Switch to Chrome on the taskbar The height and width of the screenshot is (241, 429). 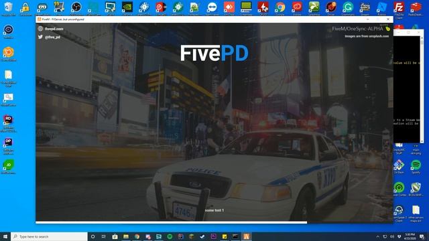[x=137, y=236]
